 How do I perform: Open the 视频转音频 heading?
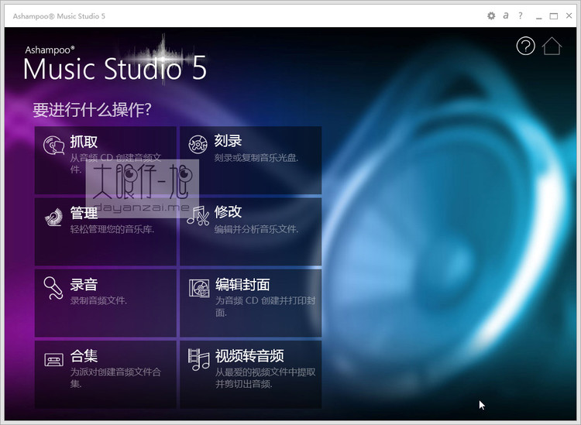249,356
